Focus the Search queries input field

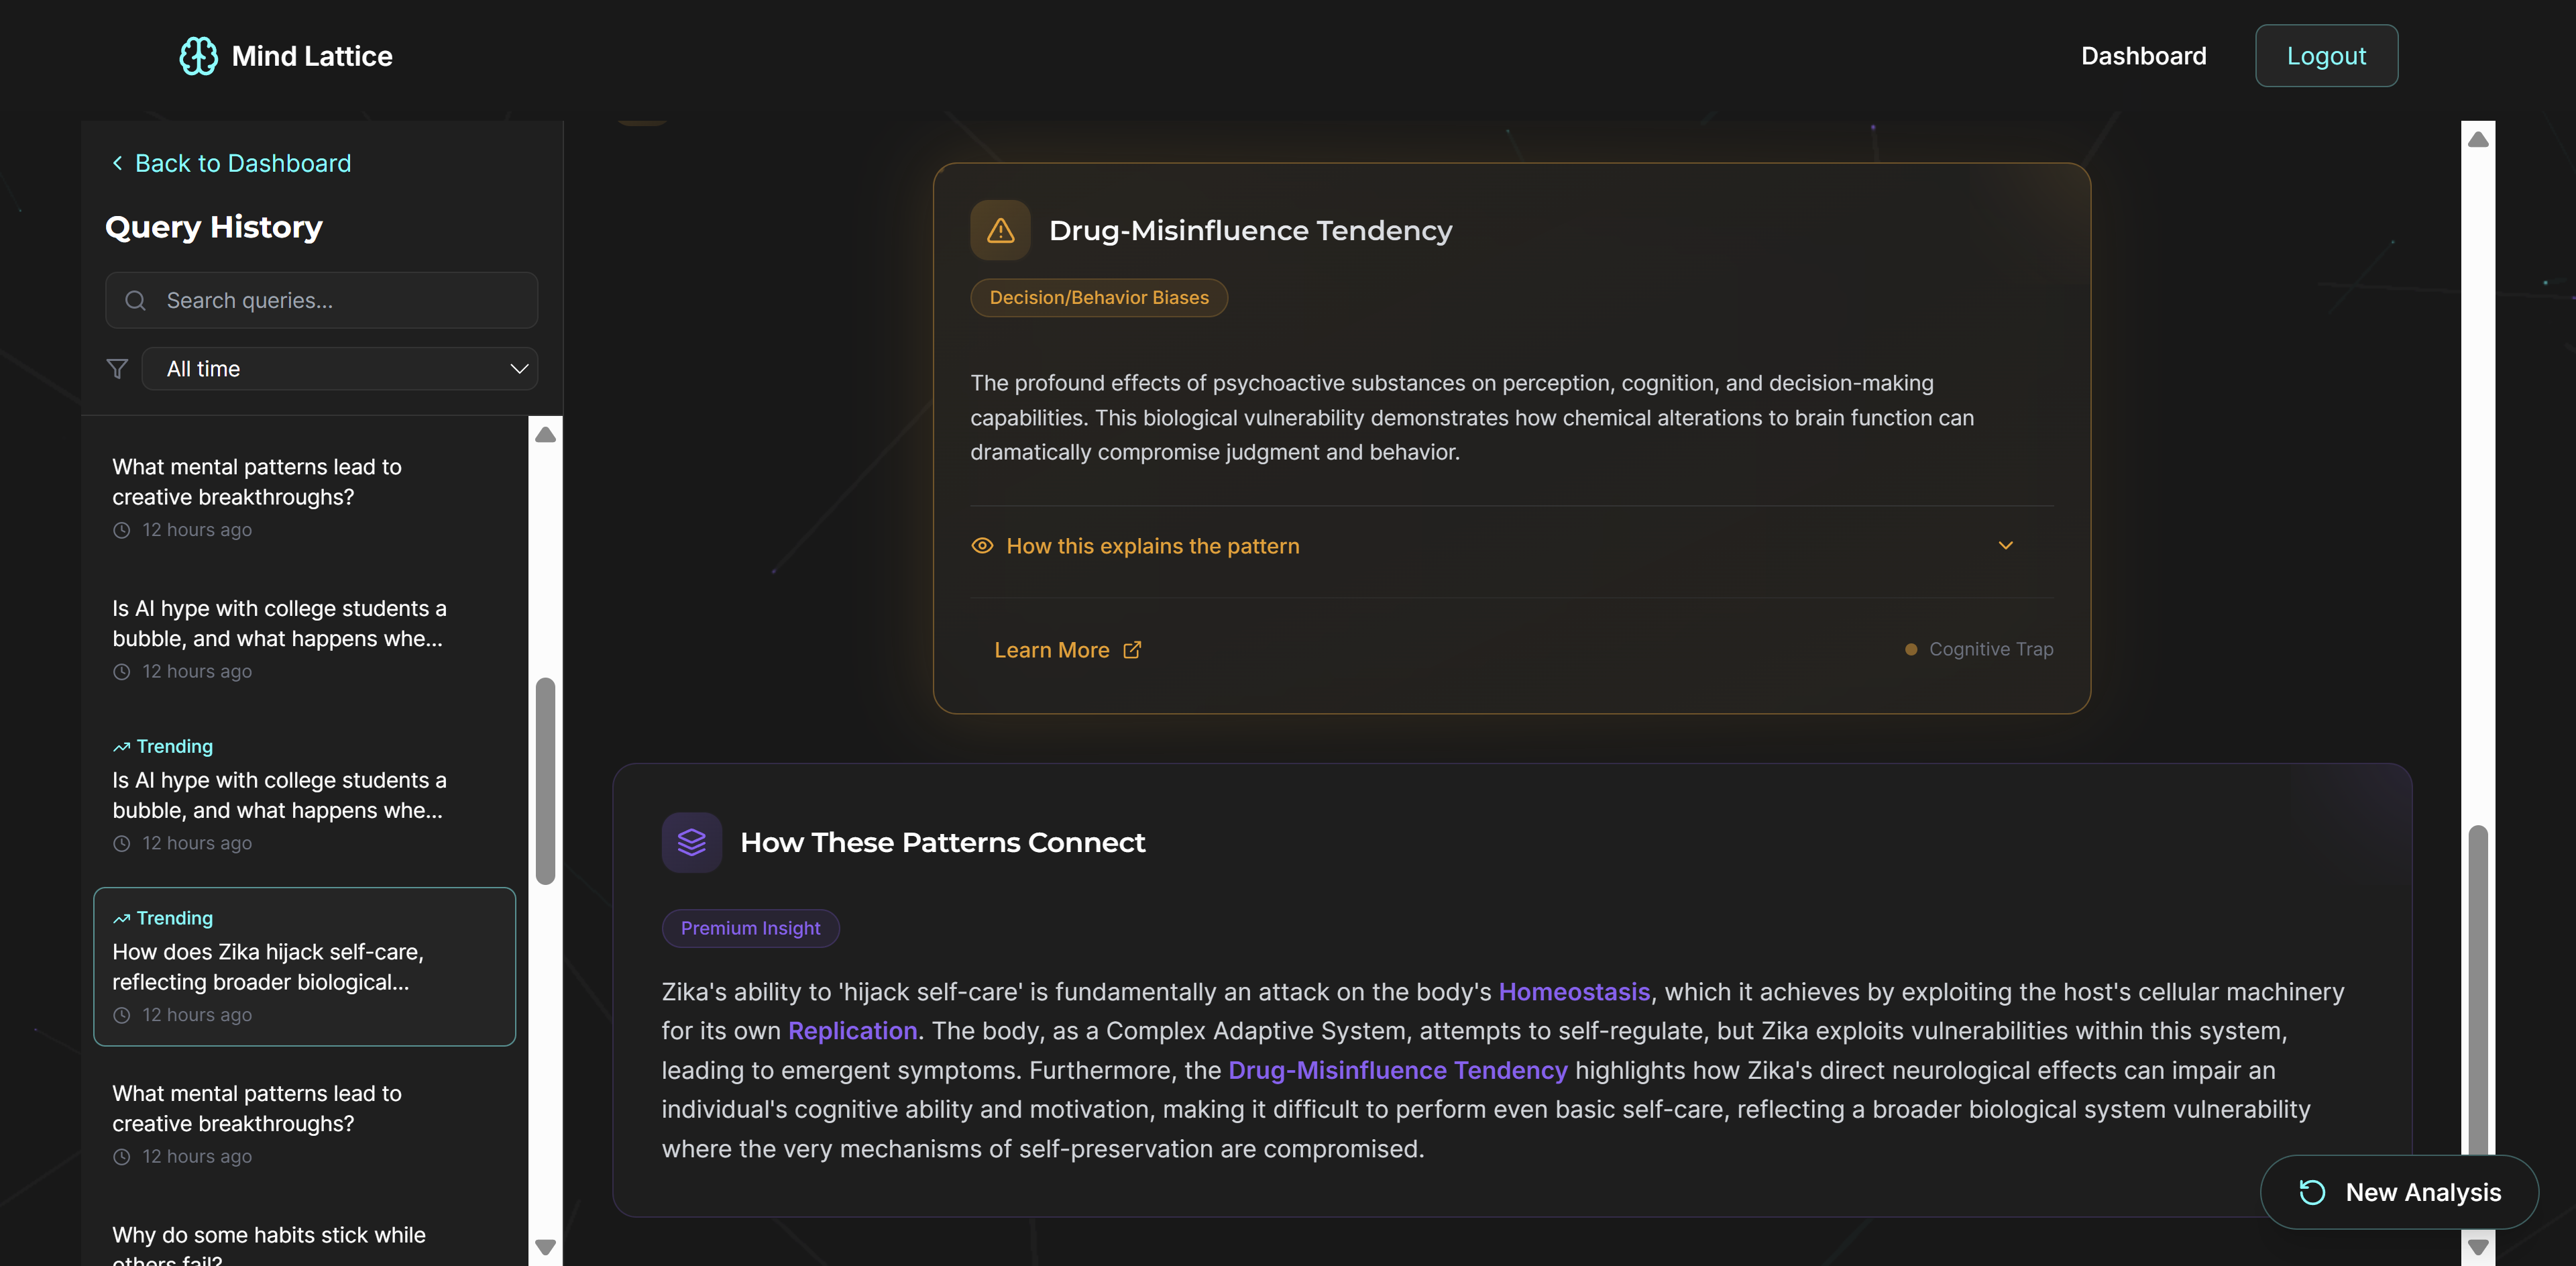tap(322, 300)
